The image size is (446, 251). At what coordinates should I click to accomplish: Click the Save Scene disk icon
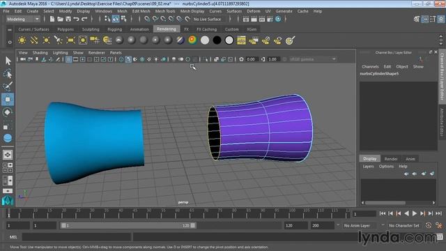click(68, 19)
